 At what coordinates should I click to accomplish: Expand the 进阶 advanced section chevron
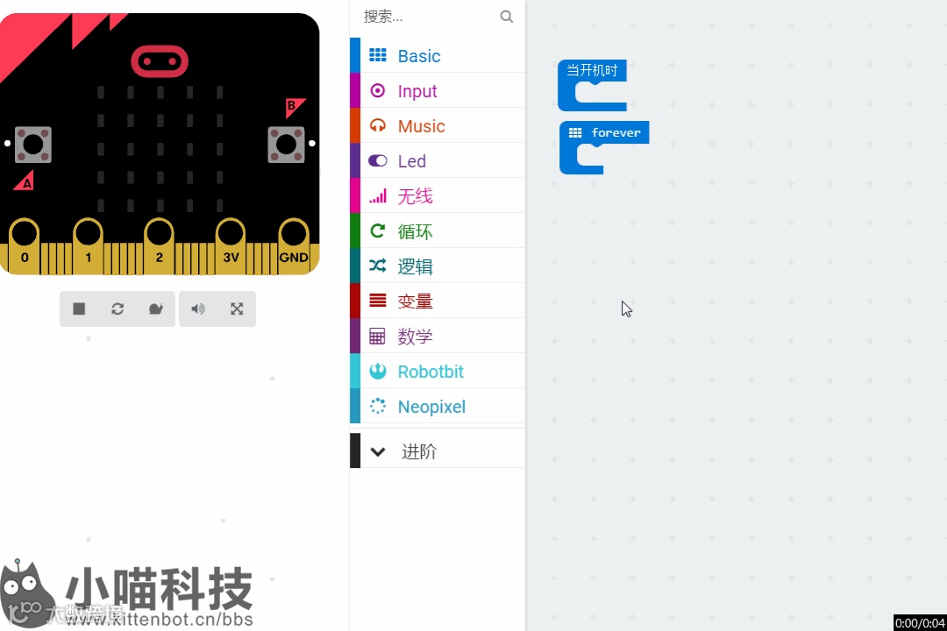(x=378, y=451)
